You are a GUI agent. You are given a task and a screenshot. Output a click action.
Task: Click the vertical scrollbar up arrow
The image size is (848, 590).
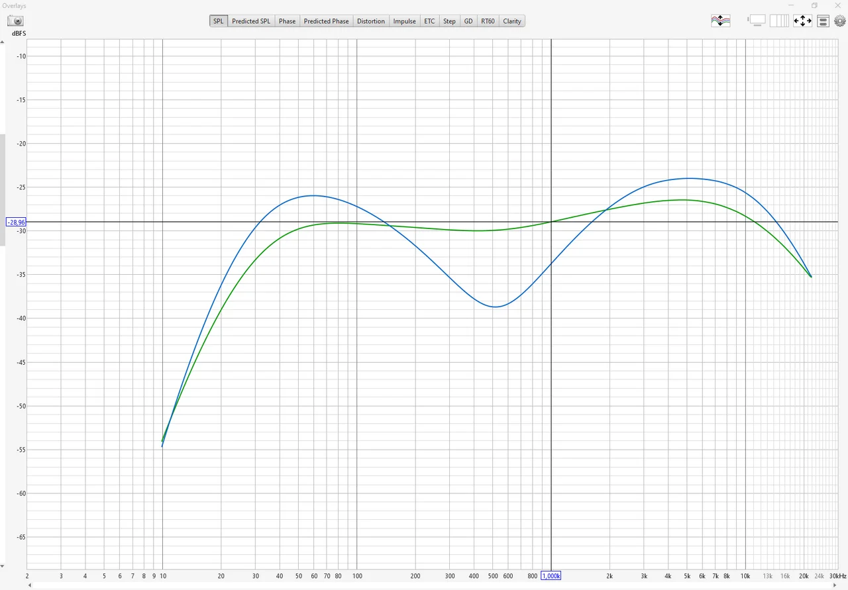coord(3,42)
